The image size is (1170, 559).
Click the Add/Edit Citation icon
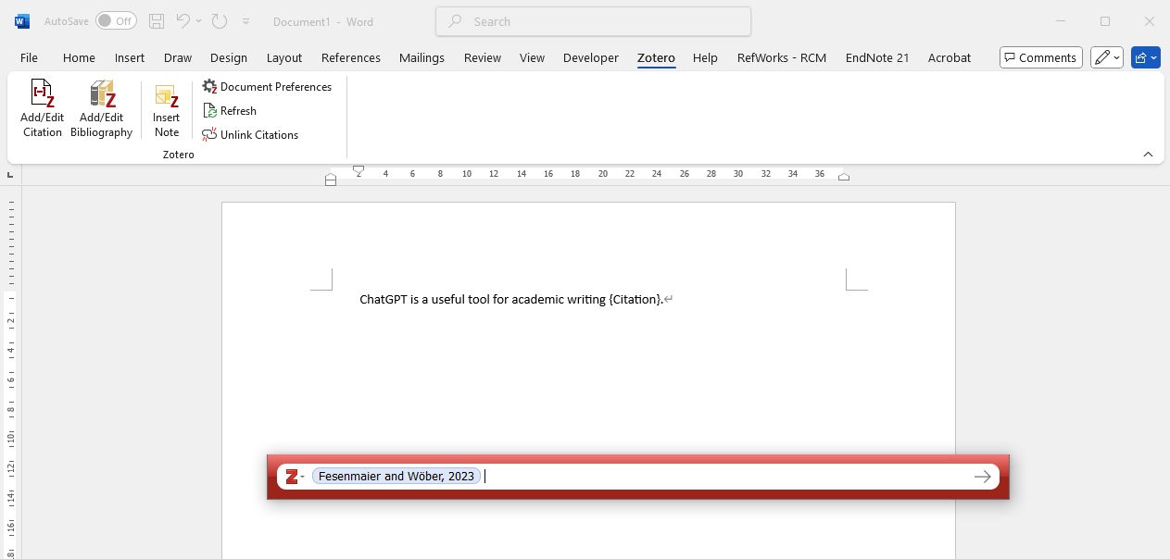coord(43,94)
